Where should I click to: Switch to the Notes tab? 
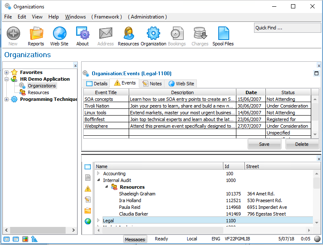point(151,84)
